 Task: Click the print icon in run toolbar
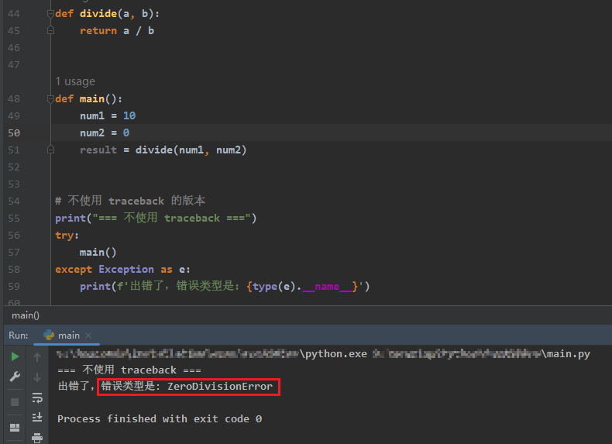pos(37,438)
